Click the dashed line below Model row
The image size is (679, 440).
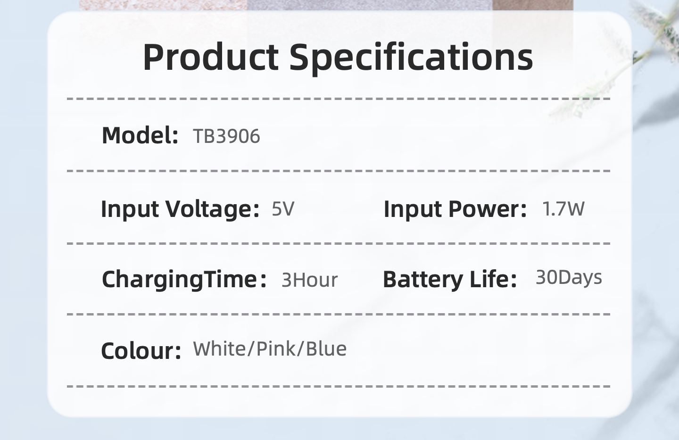339,171
